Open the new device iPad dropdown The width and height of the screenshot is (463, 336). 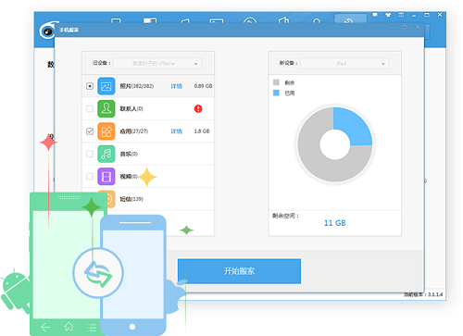click(344, 64)
